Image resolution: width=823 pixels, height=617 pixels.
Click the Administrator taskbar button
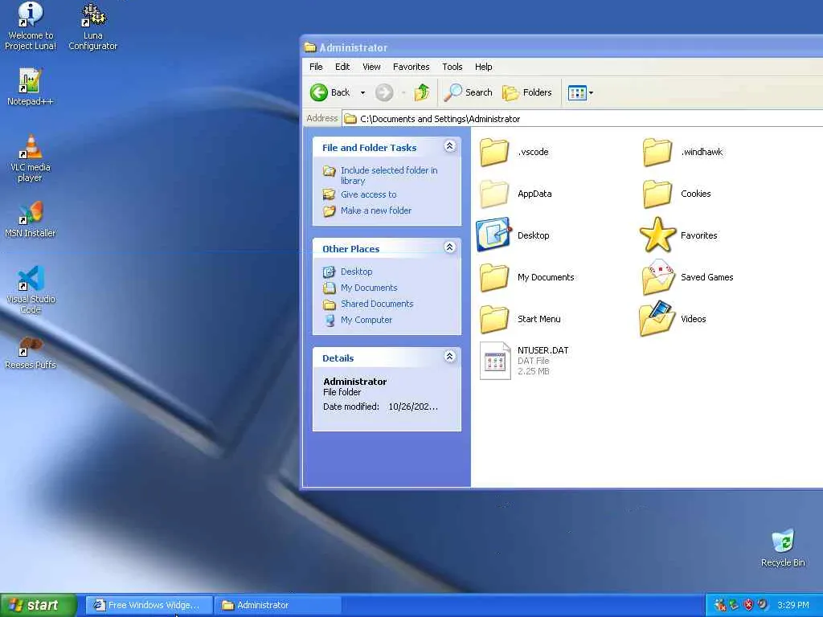point(278,605)
